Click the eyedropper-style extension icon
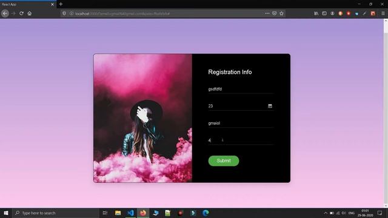Image resolution: width=388 pixels, height=218 pixels. [364, 13]
